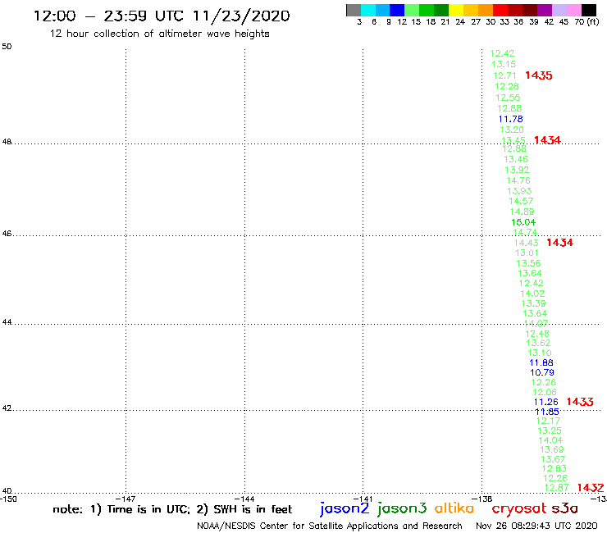Click the longitude axis label -147

tap(126, 499)
